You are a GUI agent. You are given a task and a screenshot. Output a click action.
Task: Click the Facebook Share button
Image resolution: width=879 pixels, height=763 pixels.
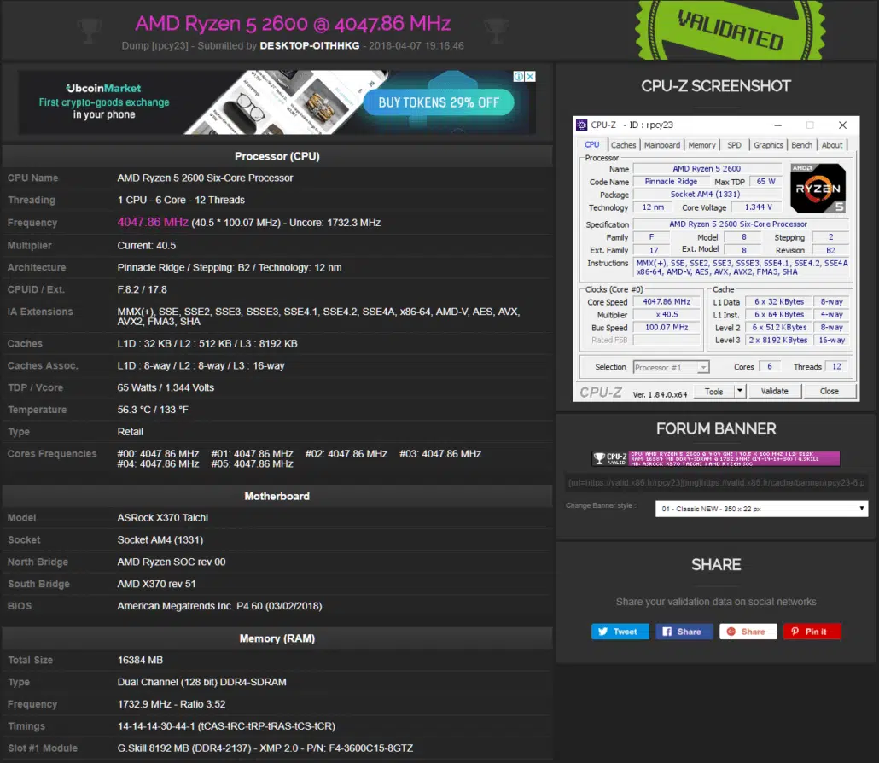pyautogui.click(x=684, y=632)
